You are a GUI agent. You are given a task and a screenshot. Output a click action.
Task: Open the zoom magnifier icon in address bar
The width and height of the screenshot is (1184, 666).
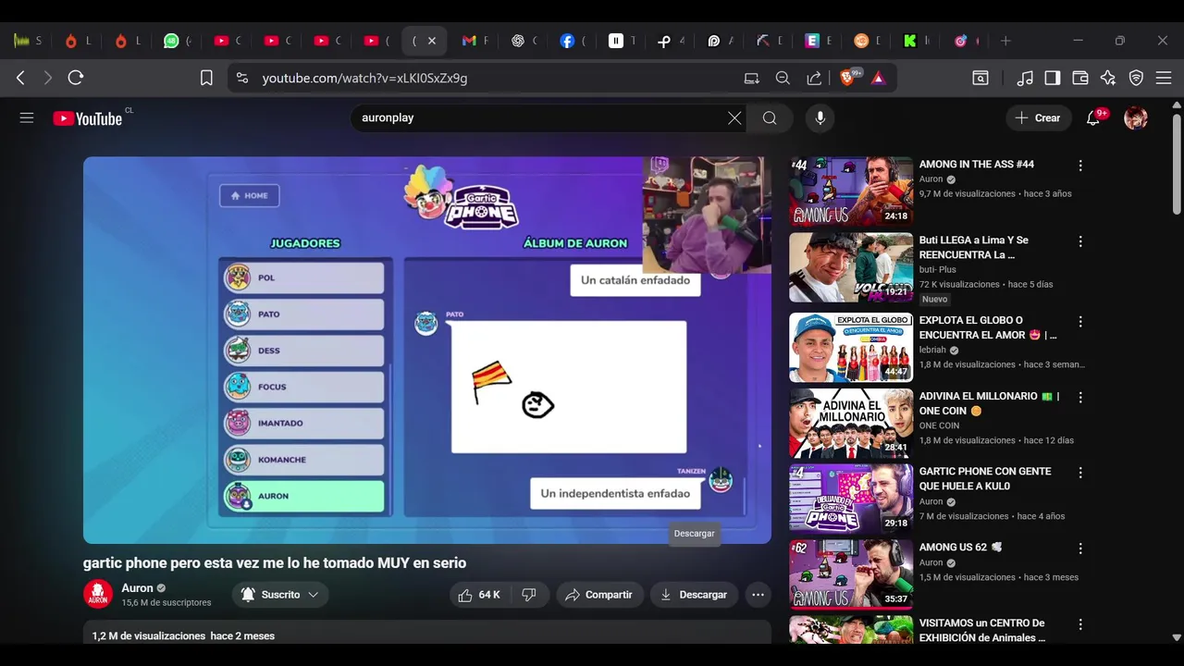pos(783,78)
